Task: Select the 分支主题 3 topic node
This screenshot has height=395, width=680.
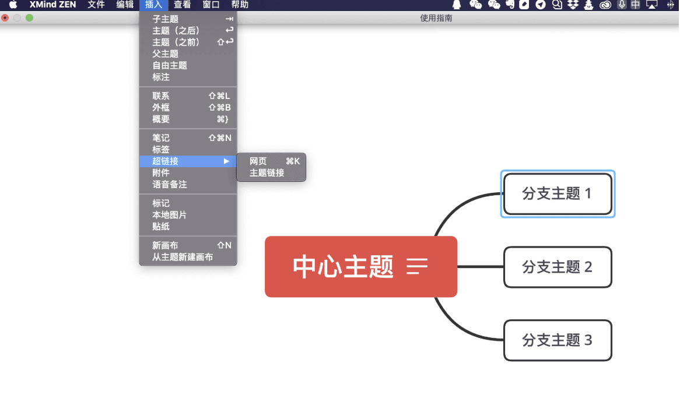Action: click(x=557, y=341)
